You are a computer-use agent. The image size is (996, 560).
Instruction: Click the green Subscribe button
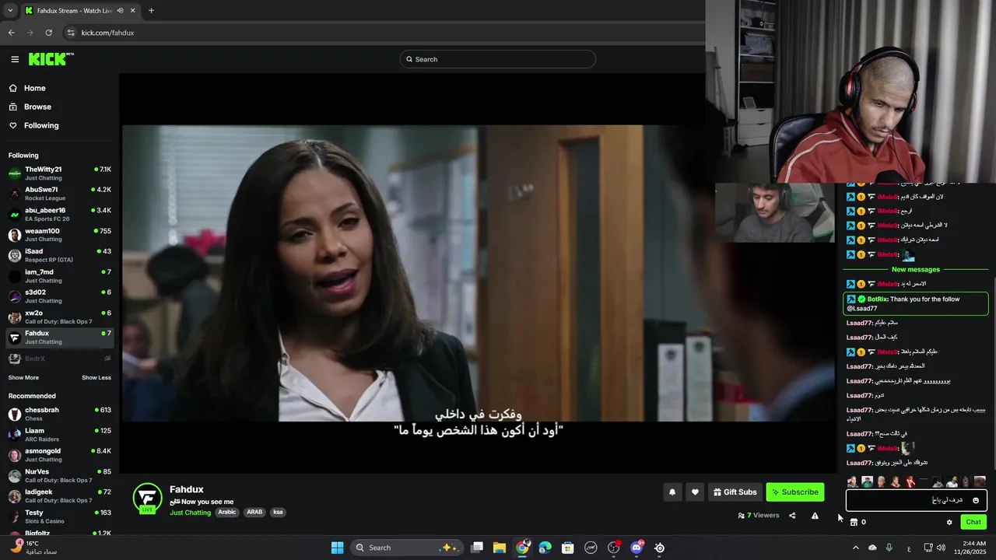pos(794,492)
